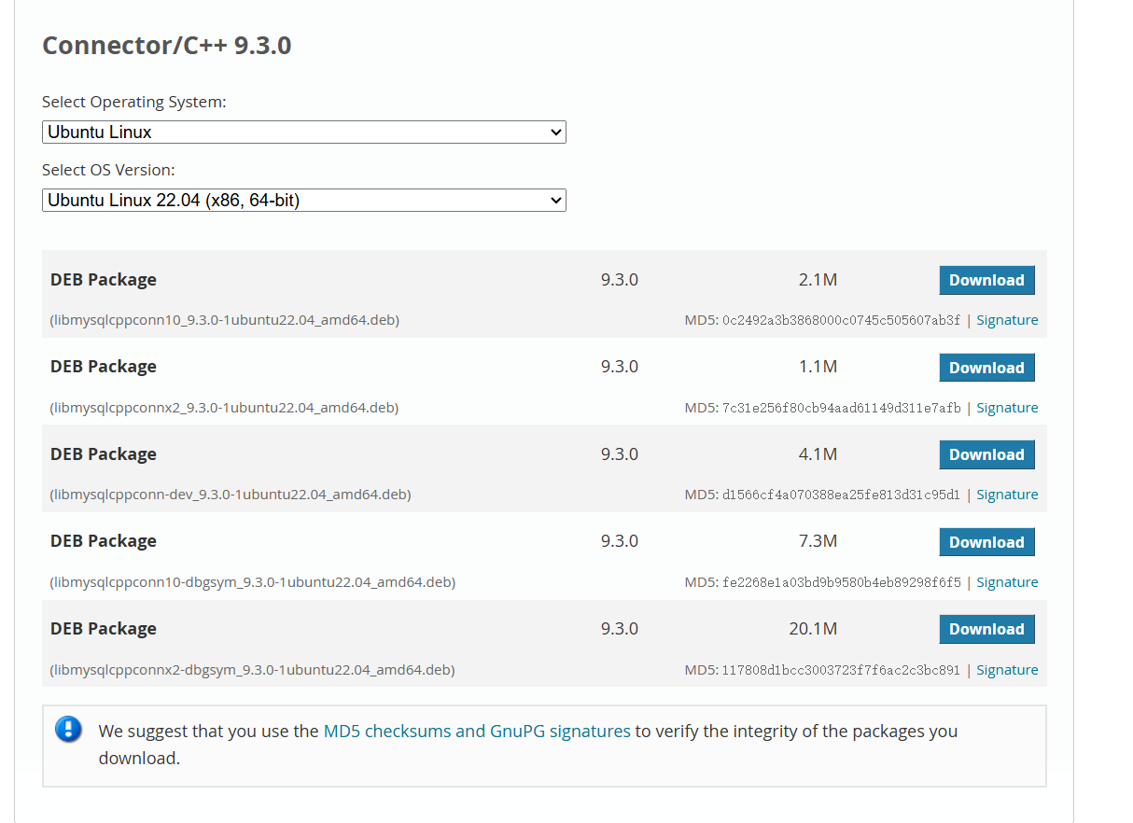Click the libmysqlcppconnx2_9.3.0-1ubuntu22.04_amd64.deb filename

pyautogui.click(x=225, y=408)
